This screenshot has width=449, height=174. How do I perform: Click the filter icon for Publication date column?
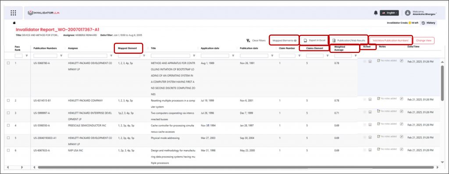pyautogui.click(x=272, y=56)
